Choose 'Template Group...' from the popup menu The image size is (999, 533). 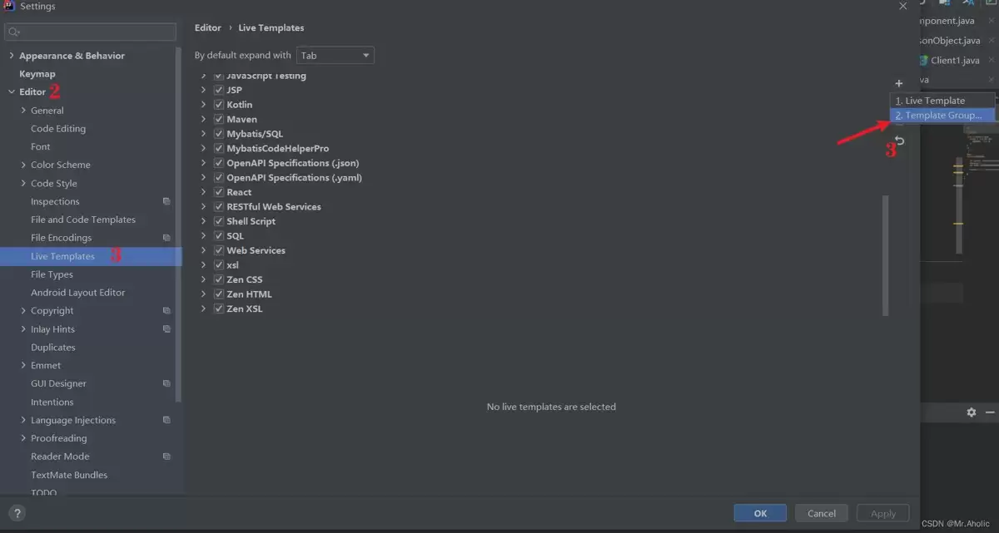coord(942,116)
